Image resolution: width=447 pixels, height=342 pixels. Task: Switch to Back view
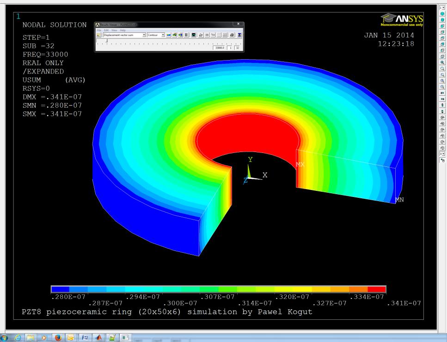(442, 44)
